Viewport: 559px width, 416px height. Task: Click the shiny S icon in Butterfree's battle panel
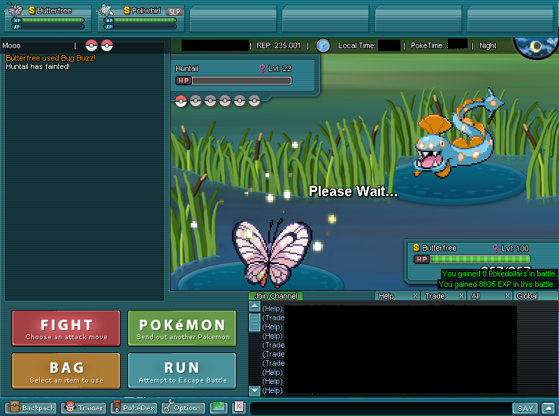coord(416,248)
